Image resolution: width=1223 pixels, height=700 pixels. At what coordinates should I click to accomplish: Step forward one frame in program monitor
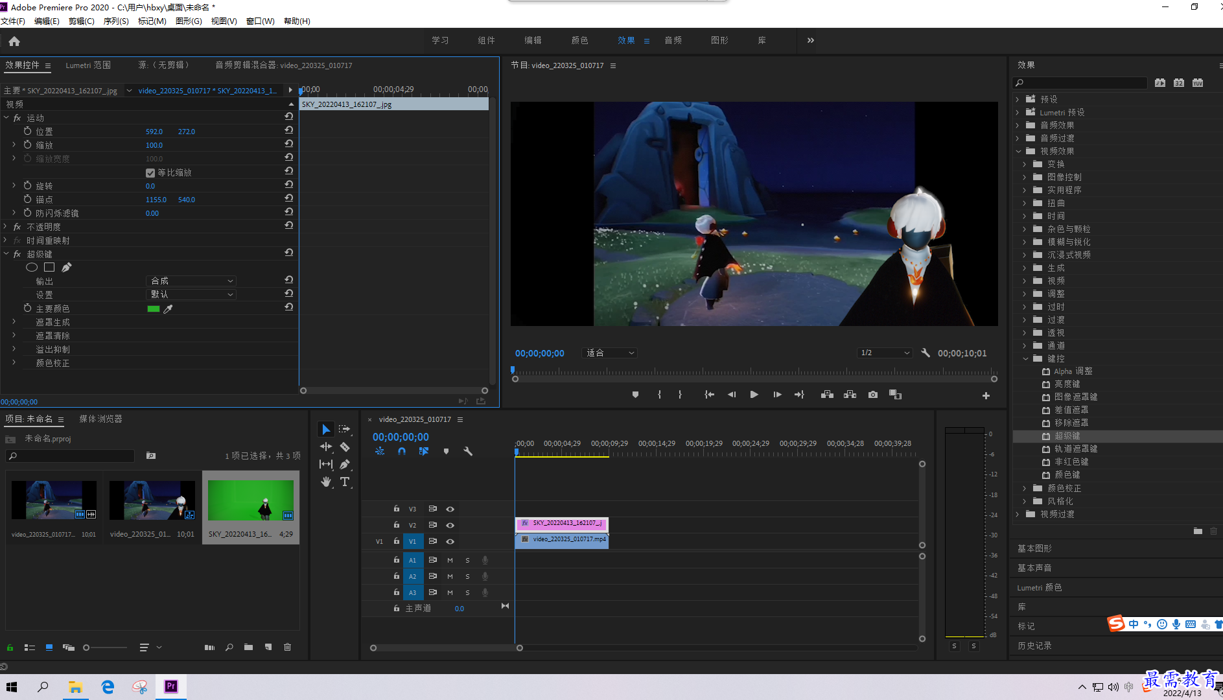[777, 395]
